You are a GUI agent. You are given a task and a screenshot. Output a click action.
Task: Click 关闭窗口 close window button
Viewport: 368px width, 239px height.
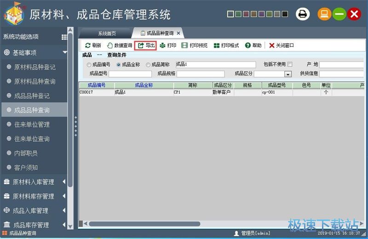(282, 45)
